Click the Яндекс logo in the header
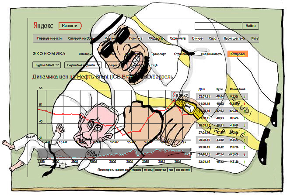 pyautogui.click(x=43, y=25)
